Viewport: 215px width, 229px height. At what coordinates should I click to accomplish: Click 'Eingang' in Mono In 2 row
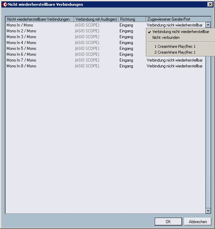(126, 31)
